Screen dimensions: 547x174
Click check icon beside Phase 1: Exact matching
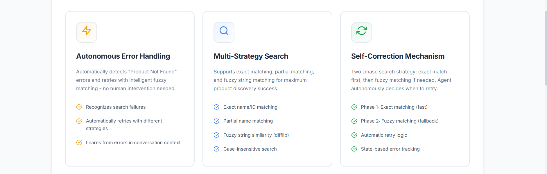354,107
